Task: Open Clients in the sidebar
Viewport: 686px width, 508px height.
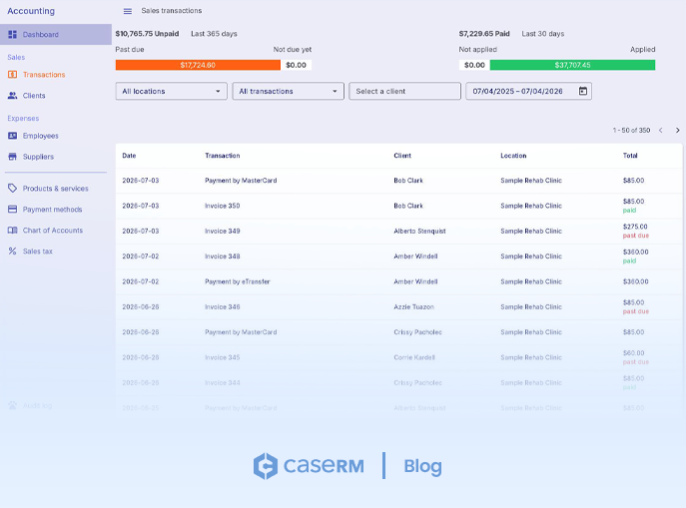Action: coord(56,95)
